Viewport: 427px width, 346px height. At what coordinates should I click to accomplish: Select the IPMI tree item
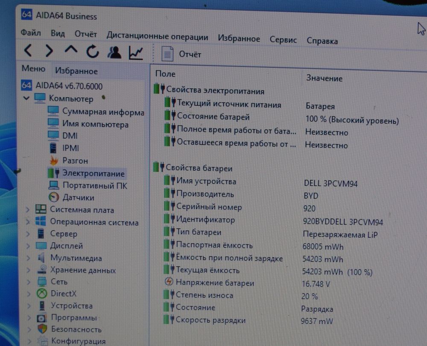tap(64, 148)
